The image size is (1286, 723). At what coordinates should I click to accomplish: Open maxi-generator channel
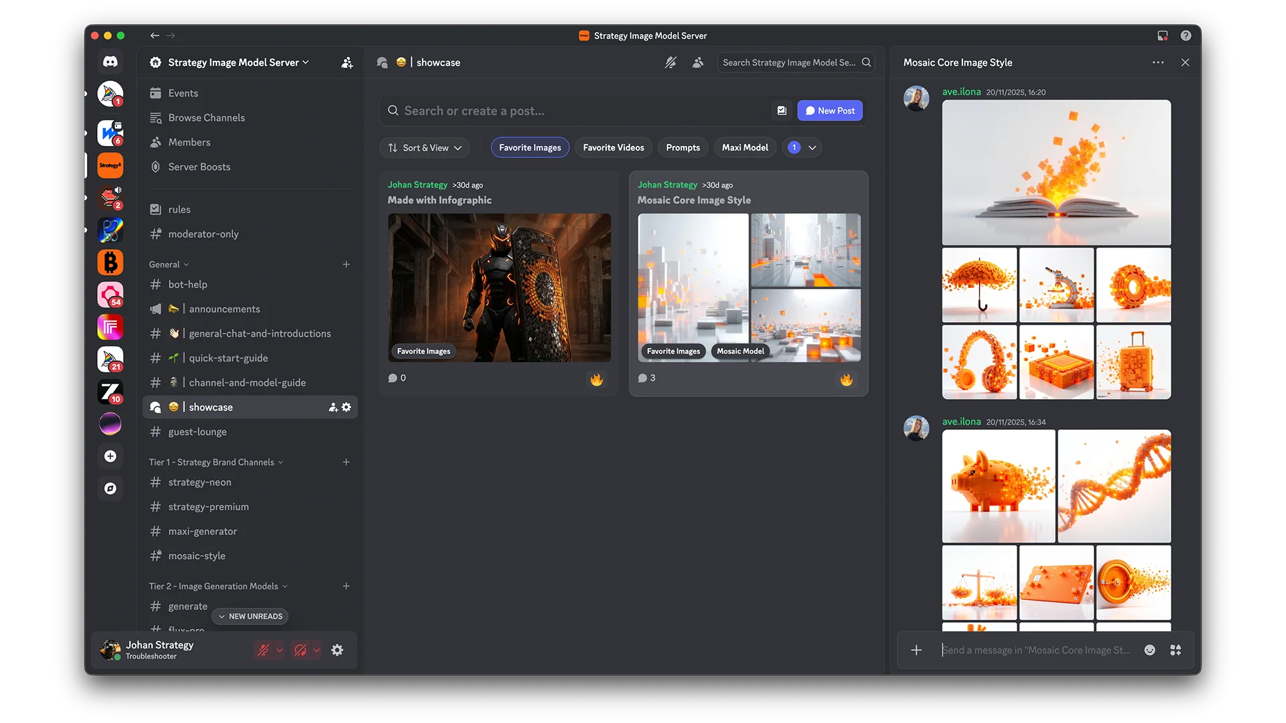point(250,532)
